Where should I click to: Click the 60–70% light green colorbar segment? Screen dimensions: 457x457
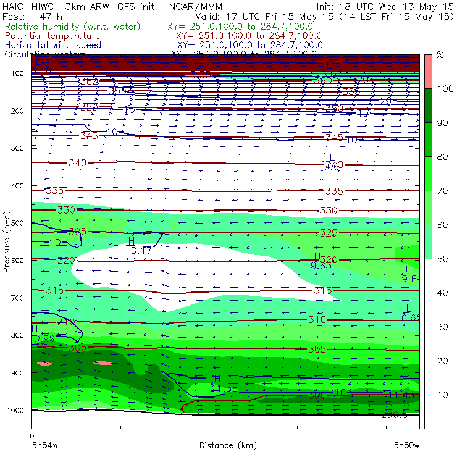pos(428,208)
